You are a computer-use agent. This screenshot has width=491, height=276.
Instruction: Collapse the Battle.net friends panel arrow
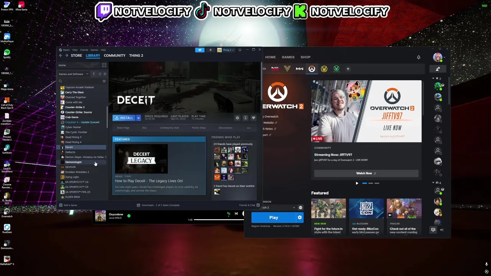click(x=442, y=230)
